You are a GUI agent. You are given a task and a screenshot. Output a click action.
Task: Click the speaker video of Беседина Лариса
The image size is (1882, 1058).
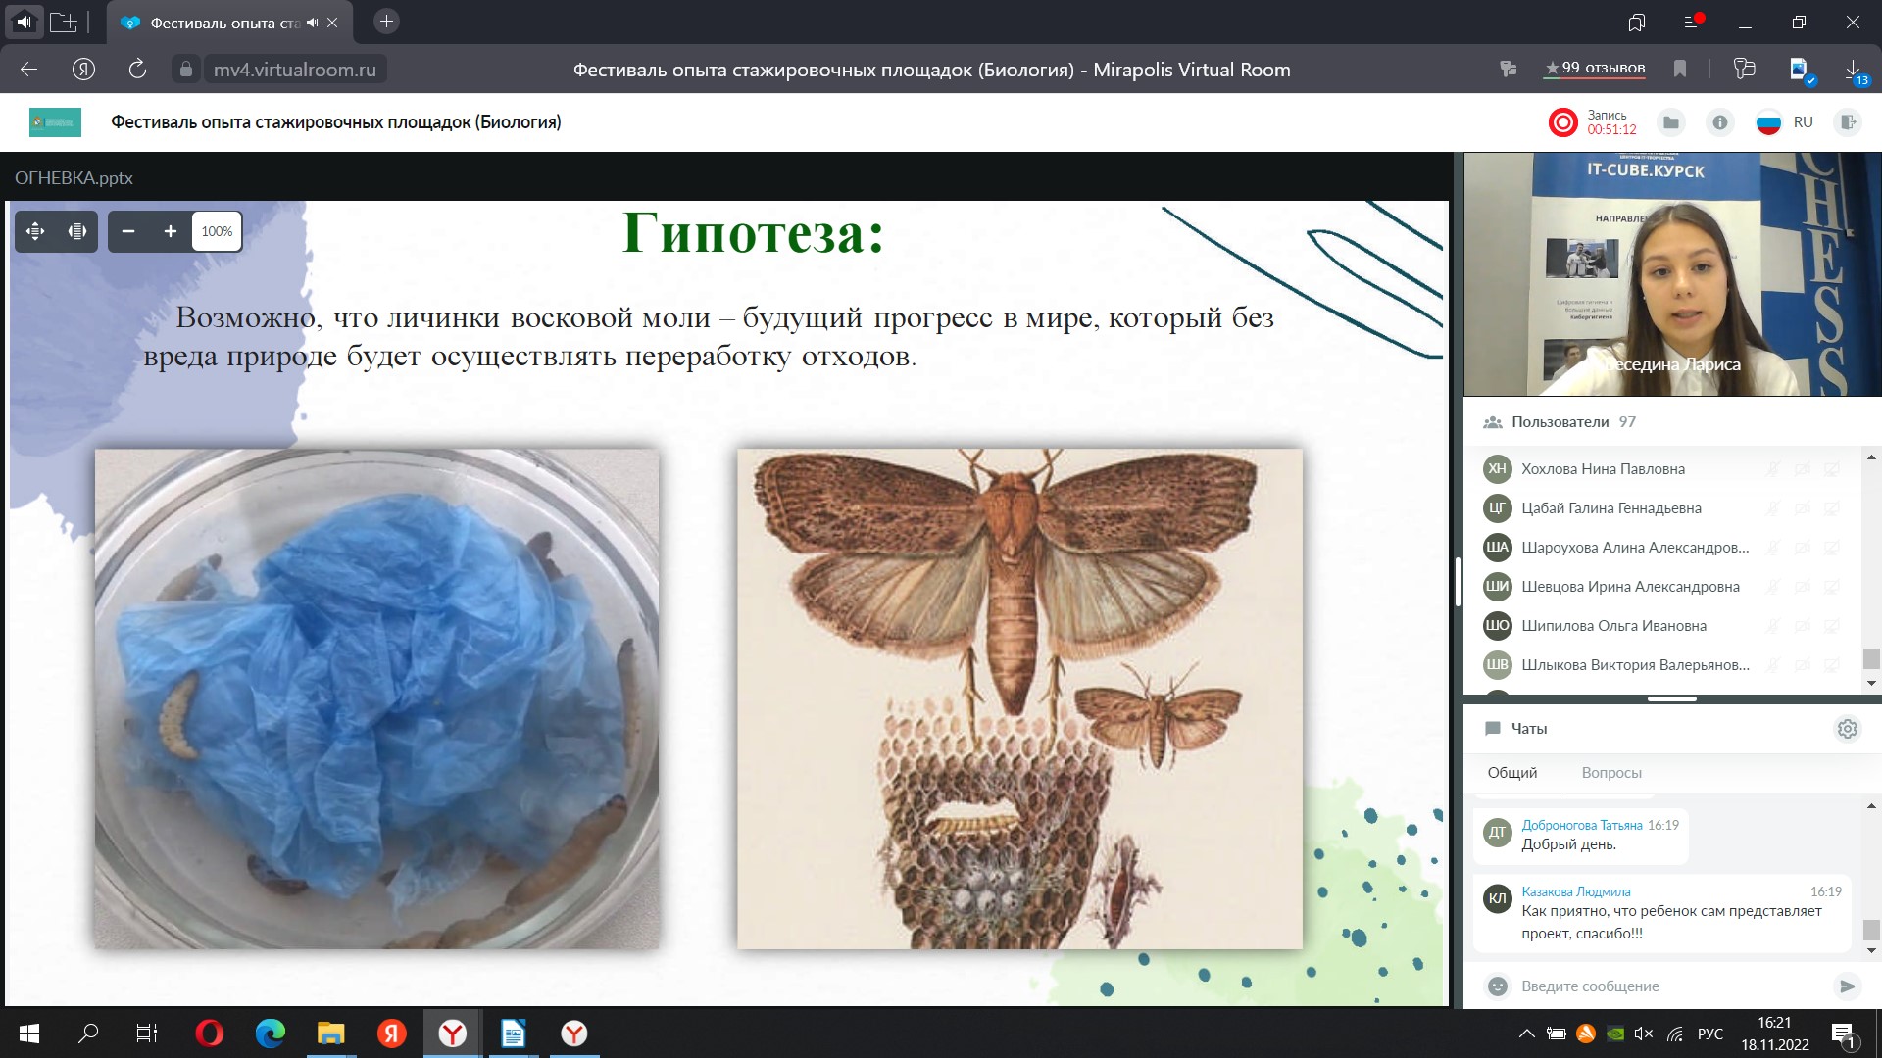tap(1672, 274)
